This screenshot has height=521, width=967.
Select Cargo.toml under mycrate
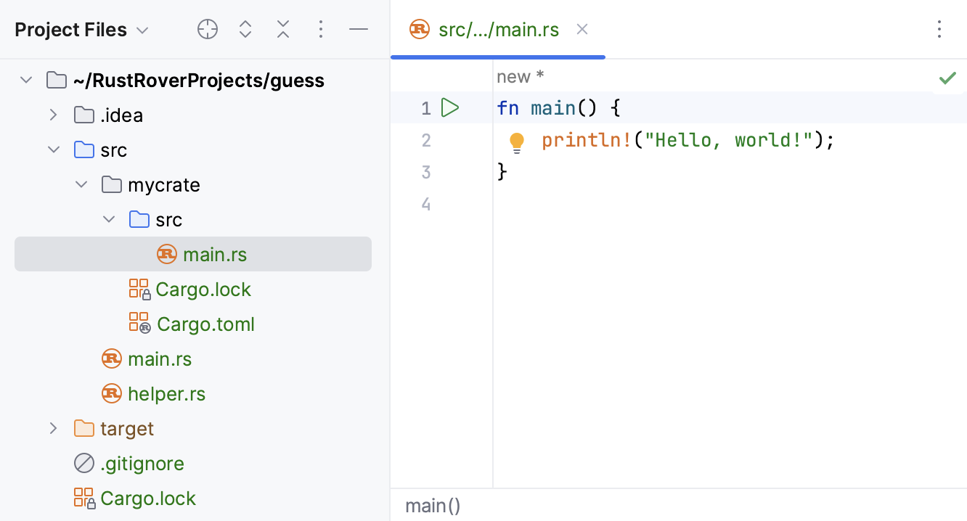pos(205,324)
